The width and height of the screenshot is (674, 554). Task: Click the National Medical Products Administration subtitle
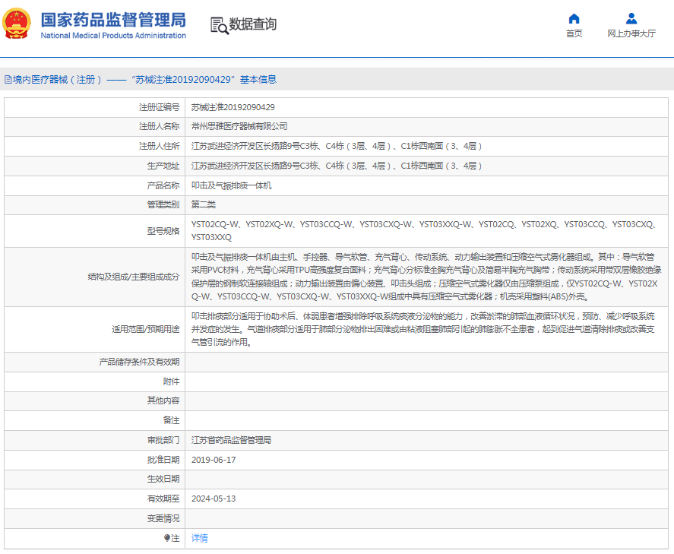point(113,36)
